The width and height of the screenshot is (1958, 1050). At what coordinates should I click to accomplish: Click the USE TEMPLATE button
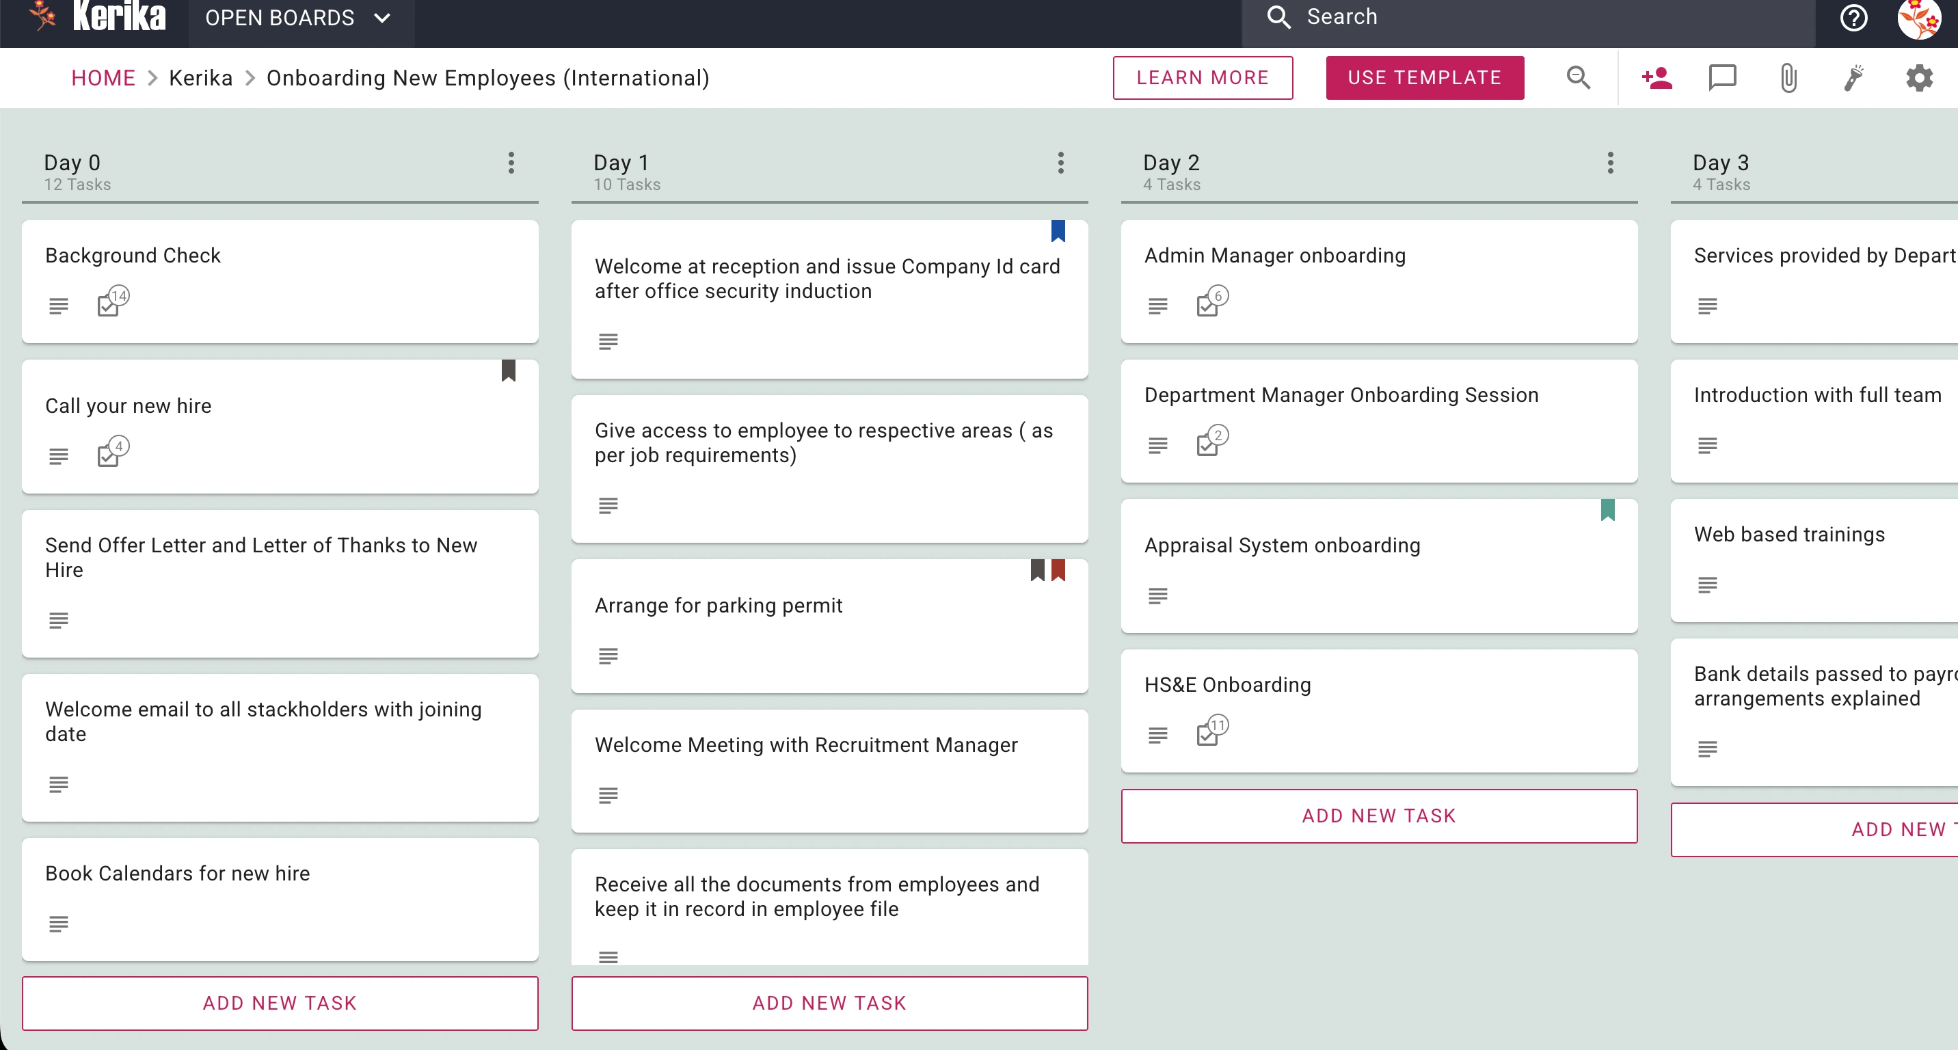tap(1425, 77)
